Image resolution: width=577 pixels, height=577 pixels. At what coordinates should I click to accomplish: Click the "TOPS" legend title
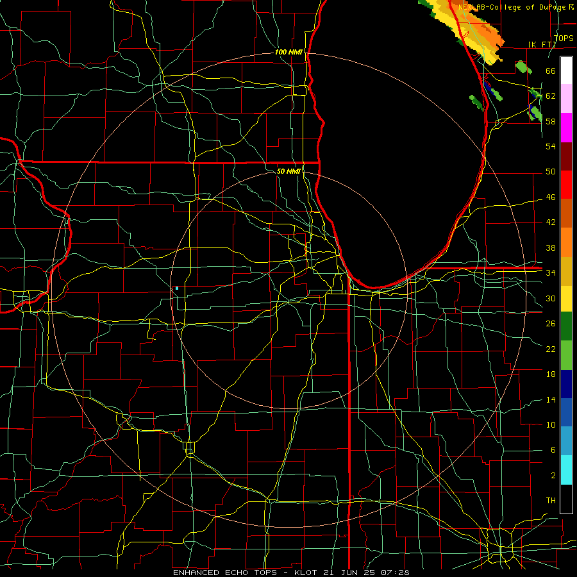564,38
